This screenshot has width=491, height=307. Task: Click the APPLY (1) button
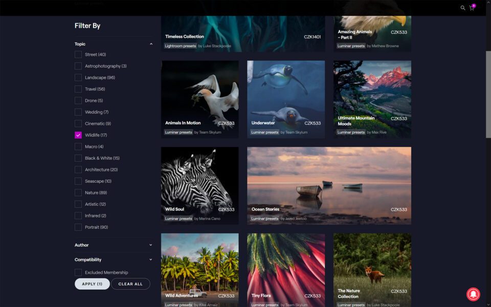(92, 284)
